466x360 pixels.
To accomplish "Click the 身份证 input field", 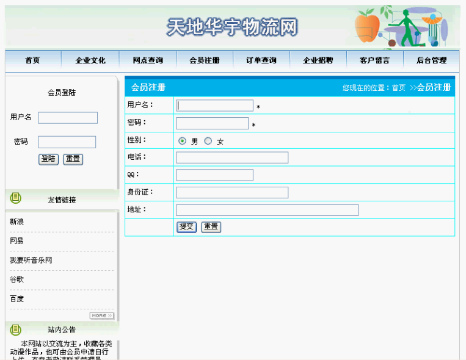I will click(232, 192).
